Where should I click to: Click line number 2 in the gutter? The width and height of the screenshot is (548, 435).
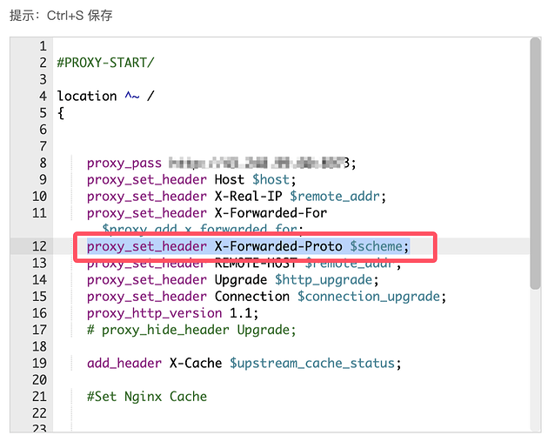pos(42,63)
